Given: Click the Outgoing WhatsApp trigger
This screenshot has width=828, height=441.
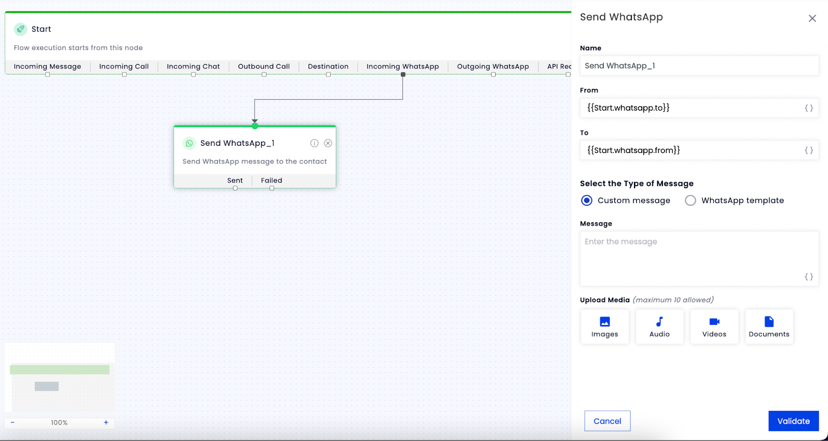Looking at the screenshot, I should [x=493, y=67].
